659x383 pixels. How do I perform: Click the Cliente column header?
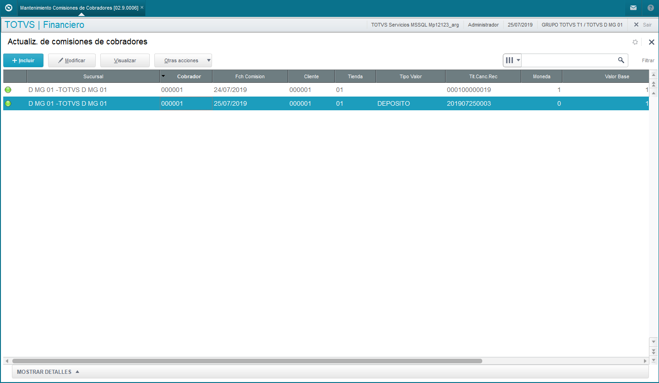[311, 76]
